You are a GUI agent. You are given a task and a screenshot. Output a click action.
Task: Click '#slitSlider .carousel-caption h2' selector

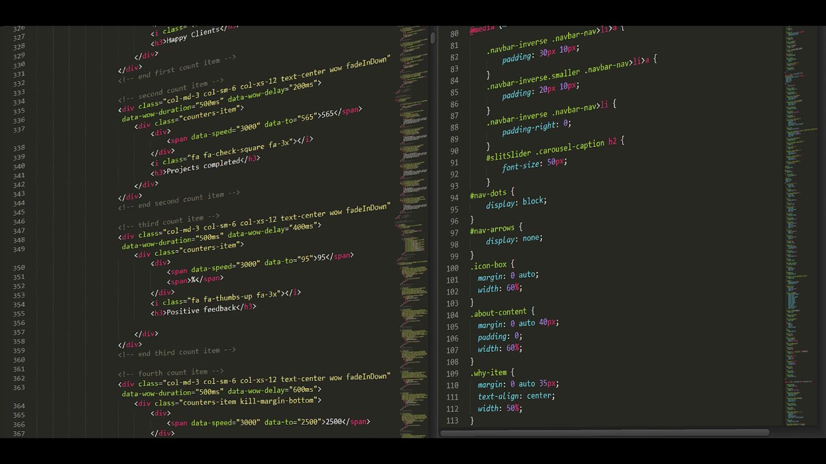click(552, 149)
